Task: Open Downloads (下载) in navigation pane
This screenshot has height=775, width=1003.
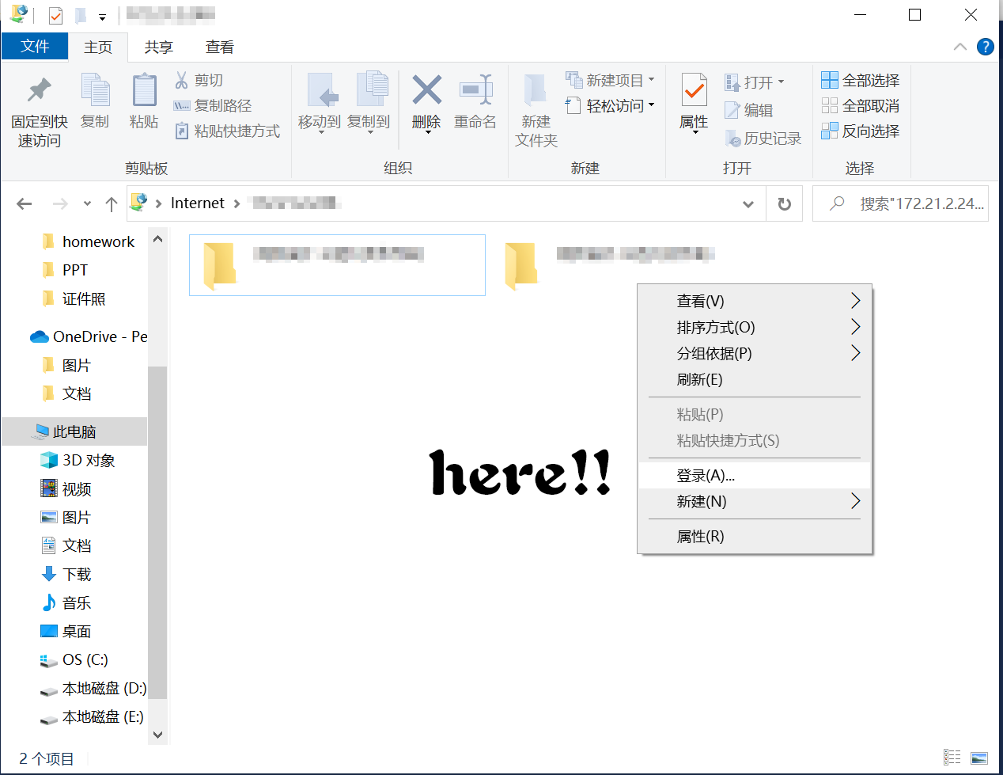Action: pyautogui.click(x=66, y=574)
